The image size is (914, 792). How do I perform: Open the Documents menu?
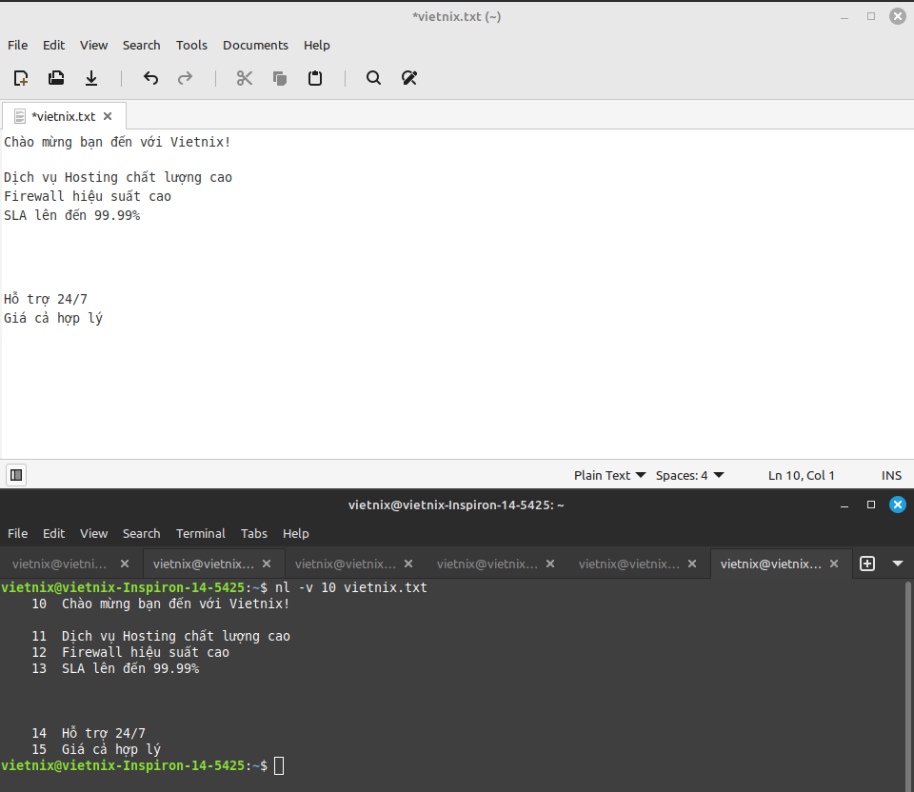(x=255, y=45)
